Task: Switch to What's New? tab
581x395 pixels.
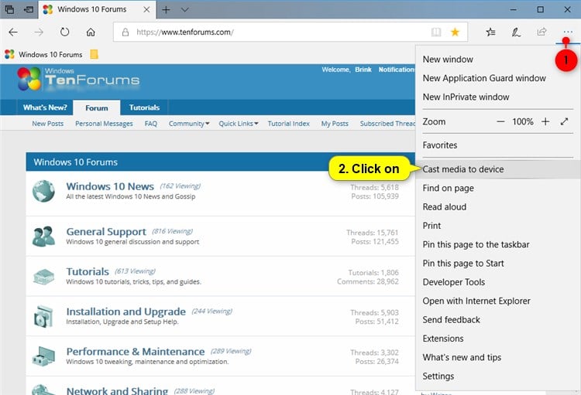Action: pos(45,107)
